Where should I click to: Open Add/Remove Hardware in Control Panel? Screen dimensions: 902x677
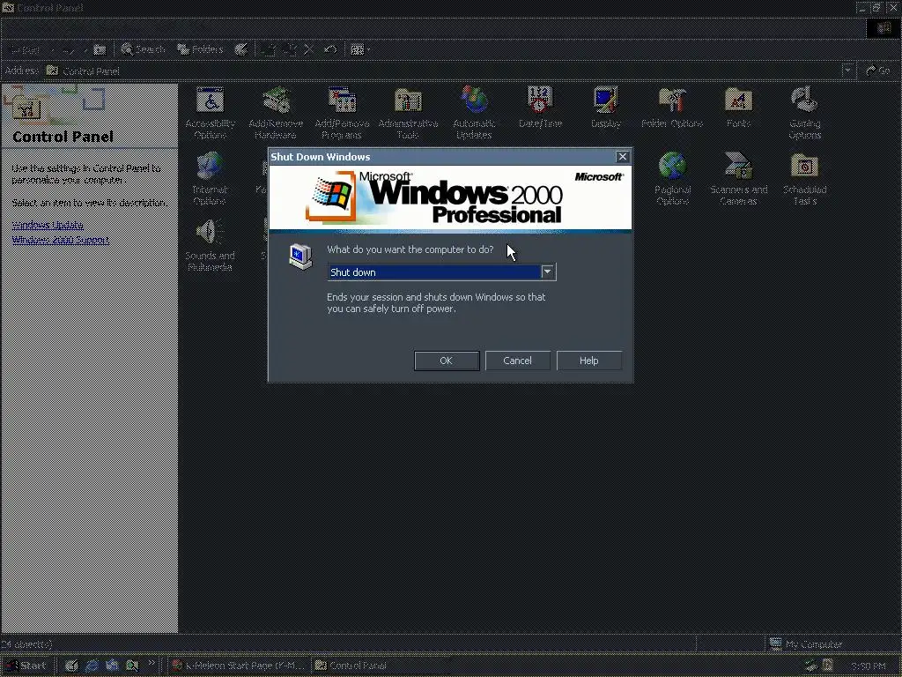point(276,113)
